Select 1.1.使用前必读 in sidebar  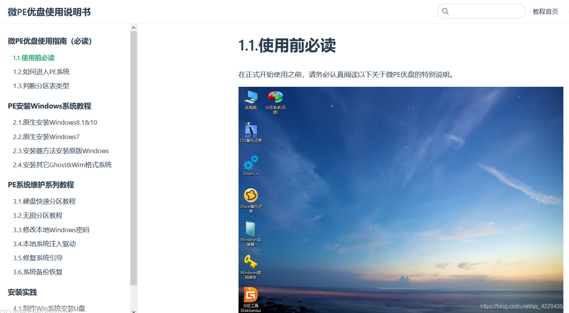(x=34, y=58)
